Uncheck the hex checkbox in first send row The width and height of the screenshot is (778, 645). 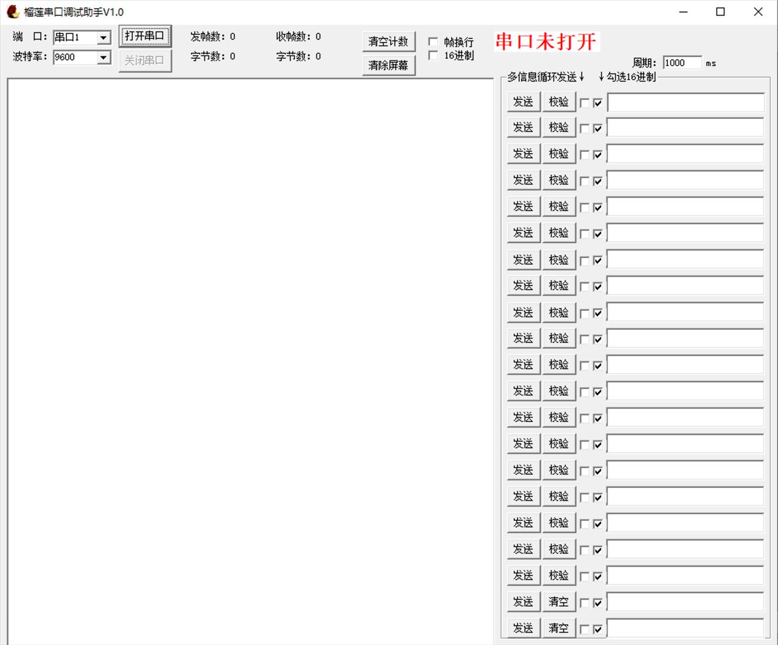(x=597, y=103)
